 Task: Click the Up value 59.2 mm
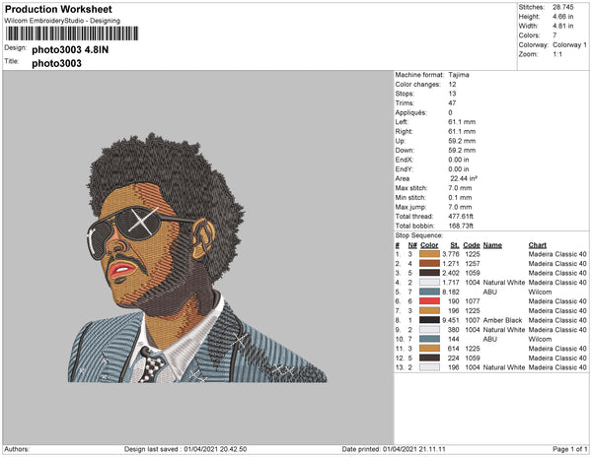462,141
